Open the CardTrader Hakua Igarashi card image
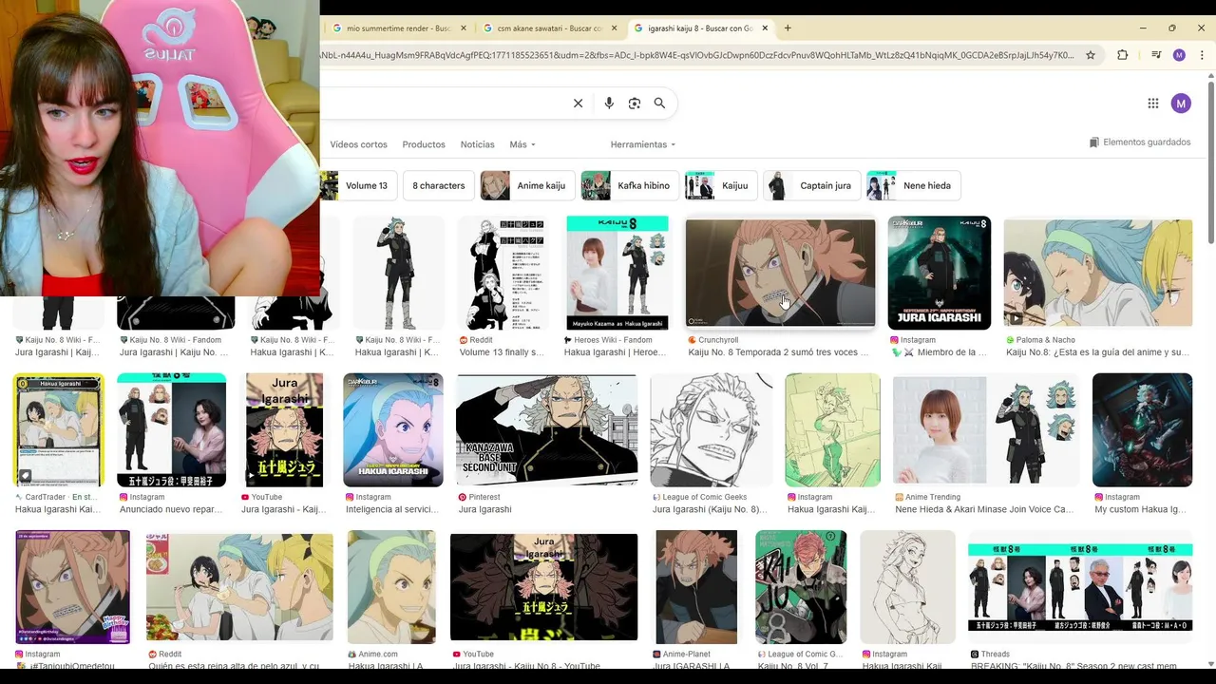This screenshot has width=1216, height=684. pyautogui.click(x=58, y=430)
